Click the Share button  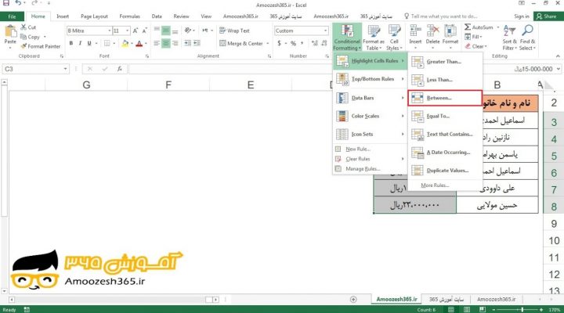click(x=547, y=16)
